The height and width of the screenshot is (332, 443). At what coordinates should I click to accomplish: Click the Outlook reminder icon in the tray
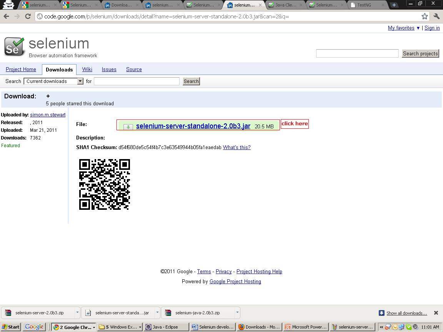tap(395, 327)
